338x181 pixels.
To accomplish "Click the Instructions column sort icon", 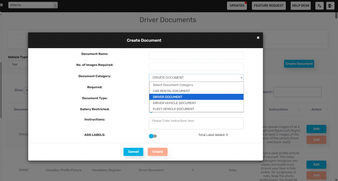I will pyautogui.click(x=299, y=109).
